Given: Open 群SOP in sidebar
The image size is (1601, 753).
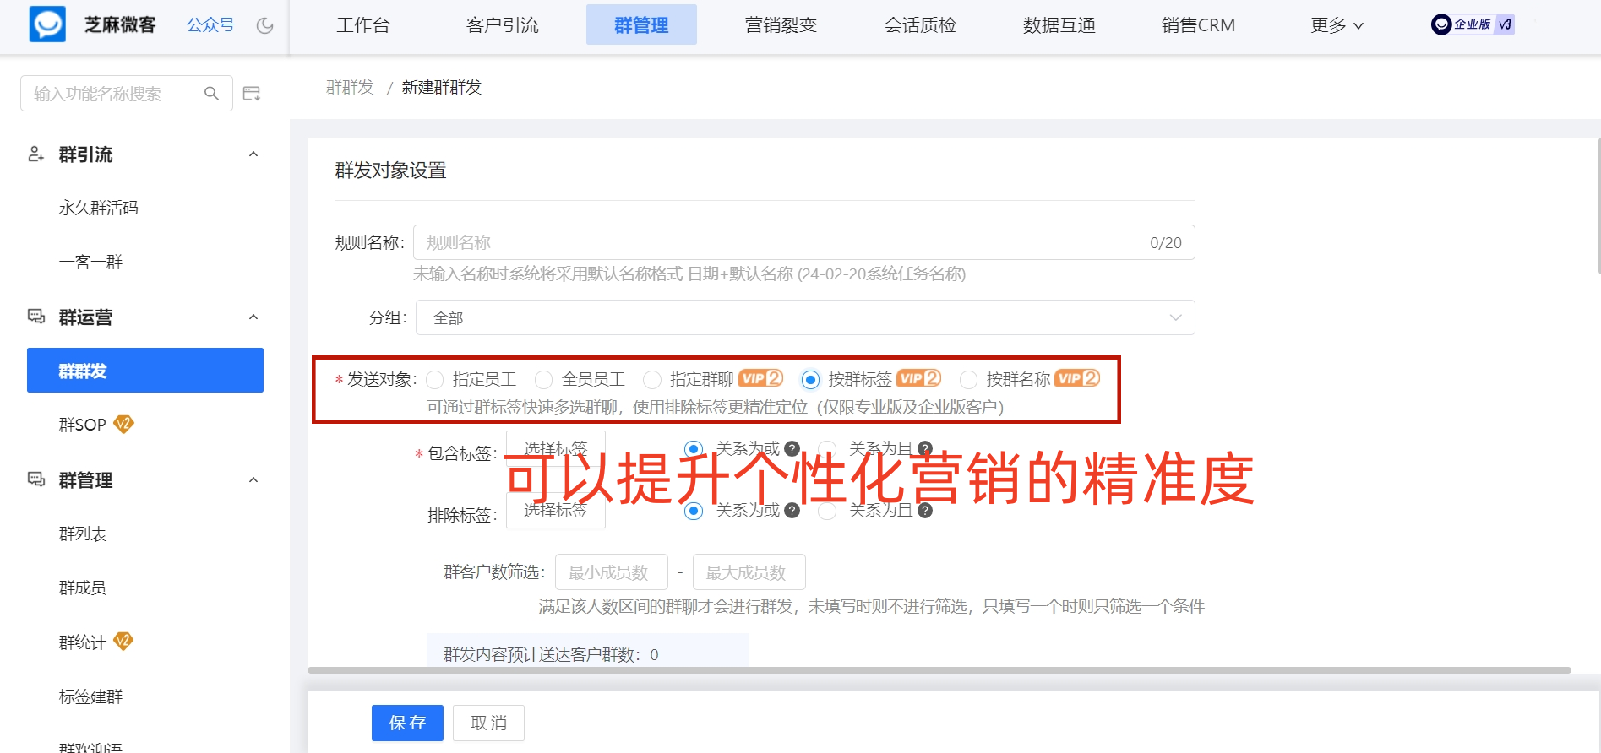Looking at the screenshot, I should tap(82, 425).
